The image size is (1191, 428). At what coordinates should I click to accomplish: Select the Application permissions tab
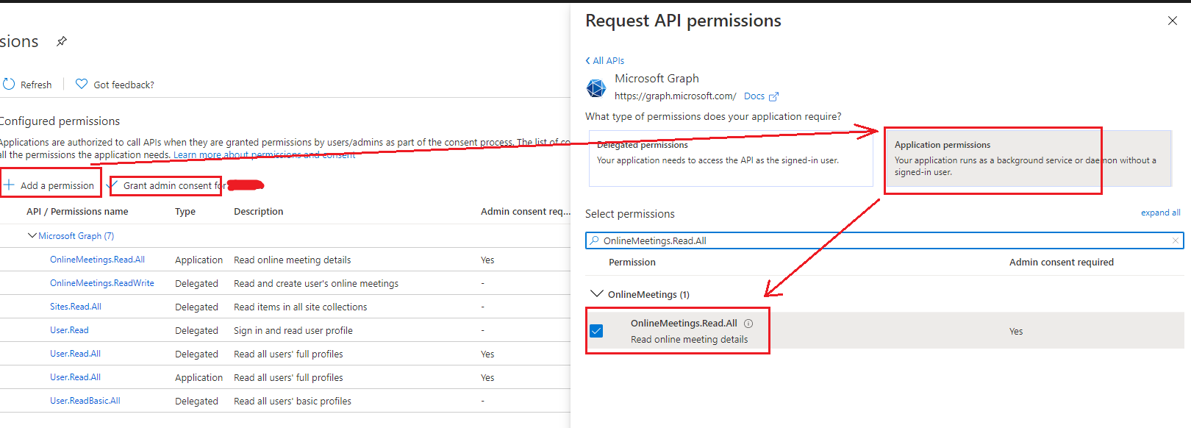point(1027,159)
